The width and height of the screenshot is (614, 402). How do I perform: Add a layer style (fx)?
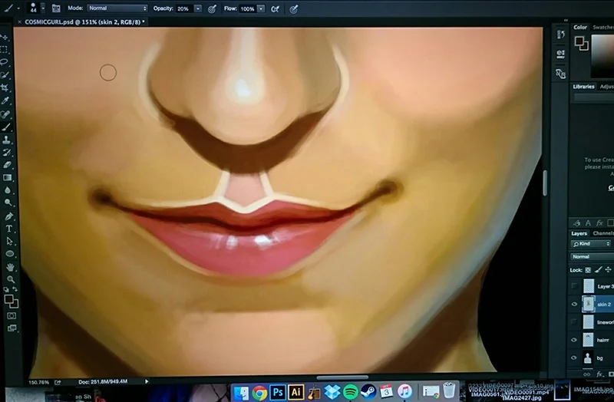[599, 374]
